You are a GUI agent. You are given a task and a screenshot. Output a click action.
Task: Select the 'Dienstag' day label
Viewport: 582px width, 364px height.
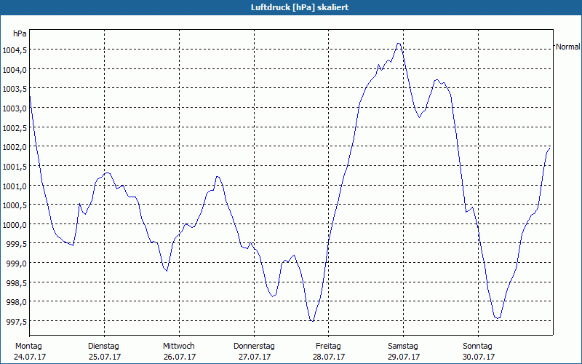point(103,347)
